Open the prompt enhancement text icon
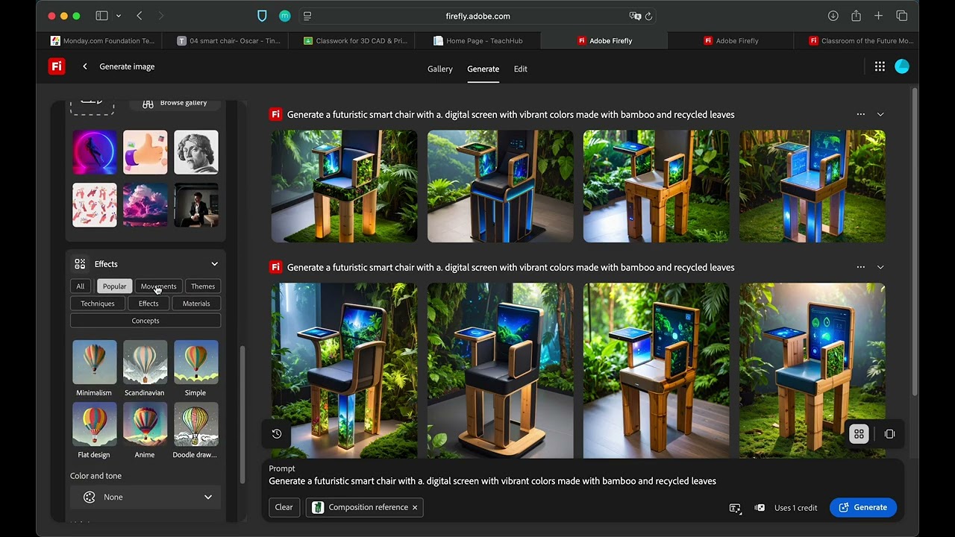 pos(735,508)
